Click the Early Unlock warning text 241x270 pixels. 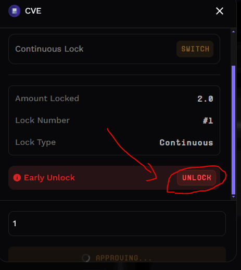pyautogui.click(x=49, y=178)
